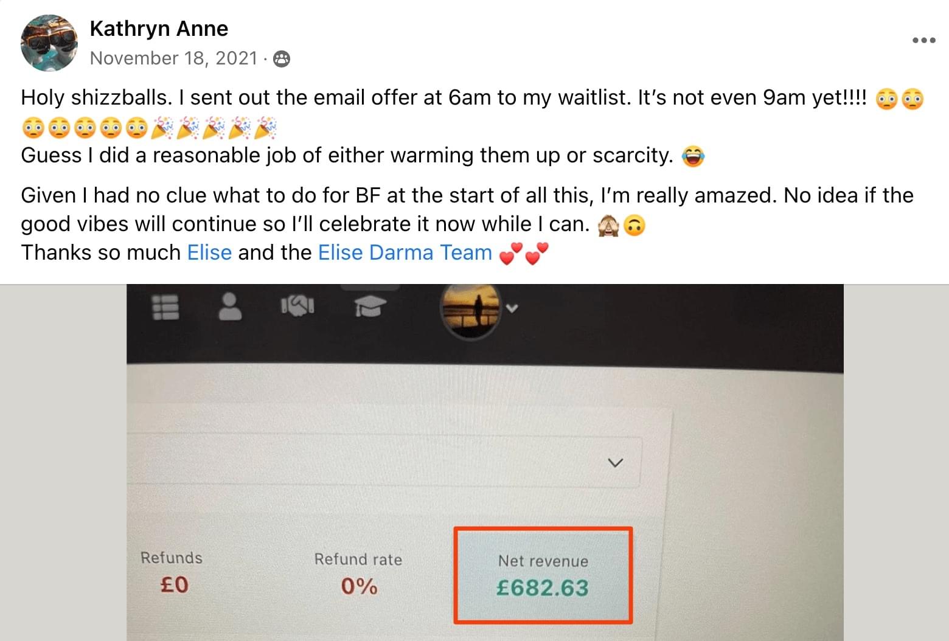Expand the chevron next to the sunset avatar
Image resolution: width=949 pixels, height=641 pixels.
point(512,308)
